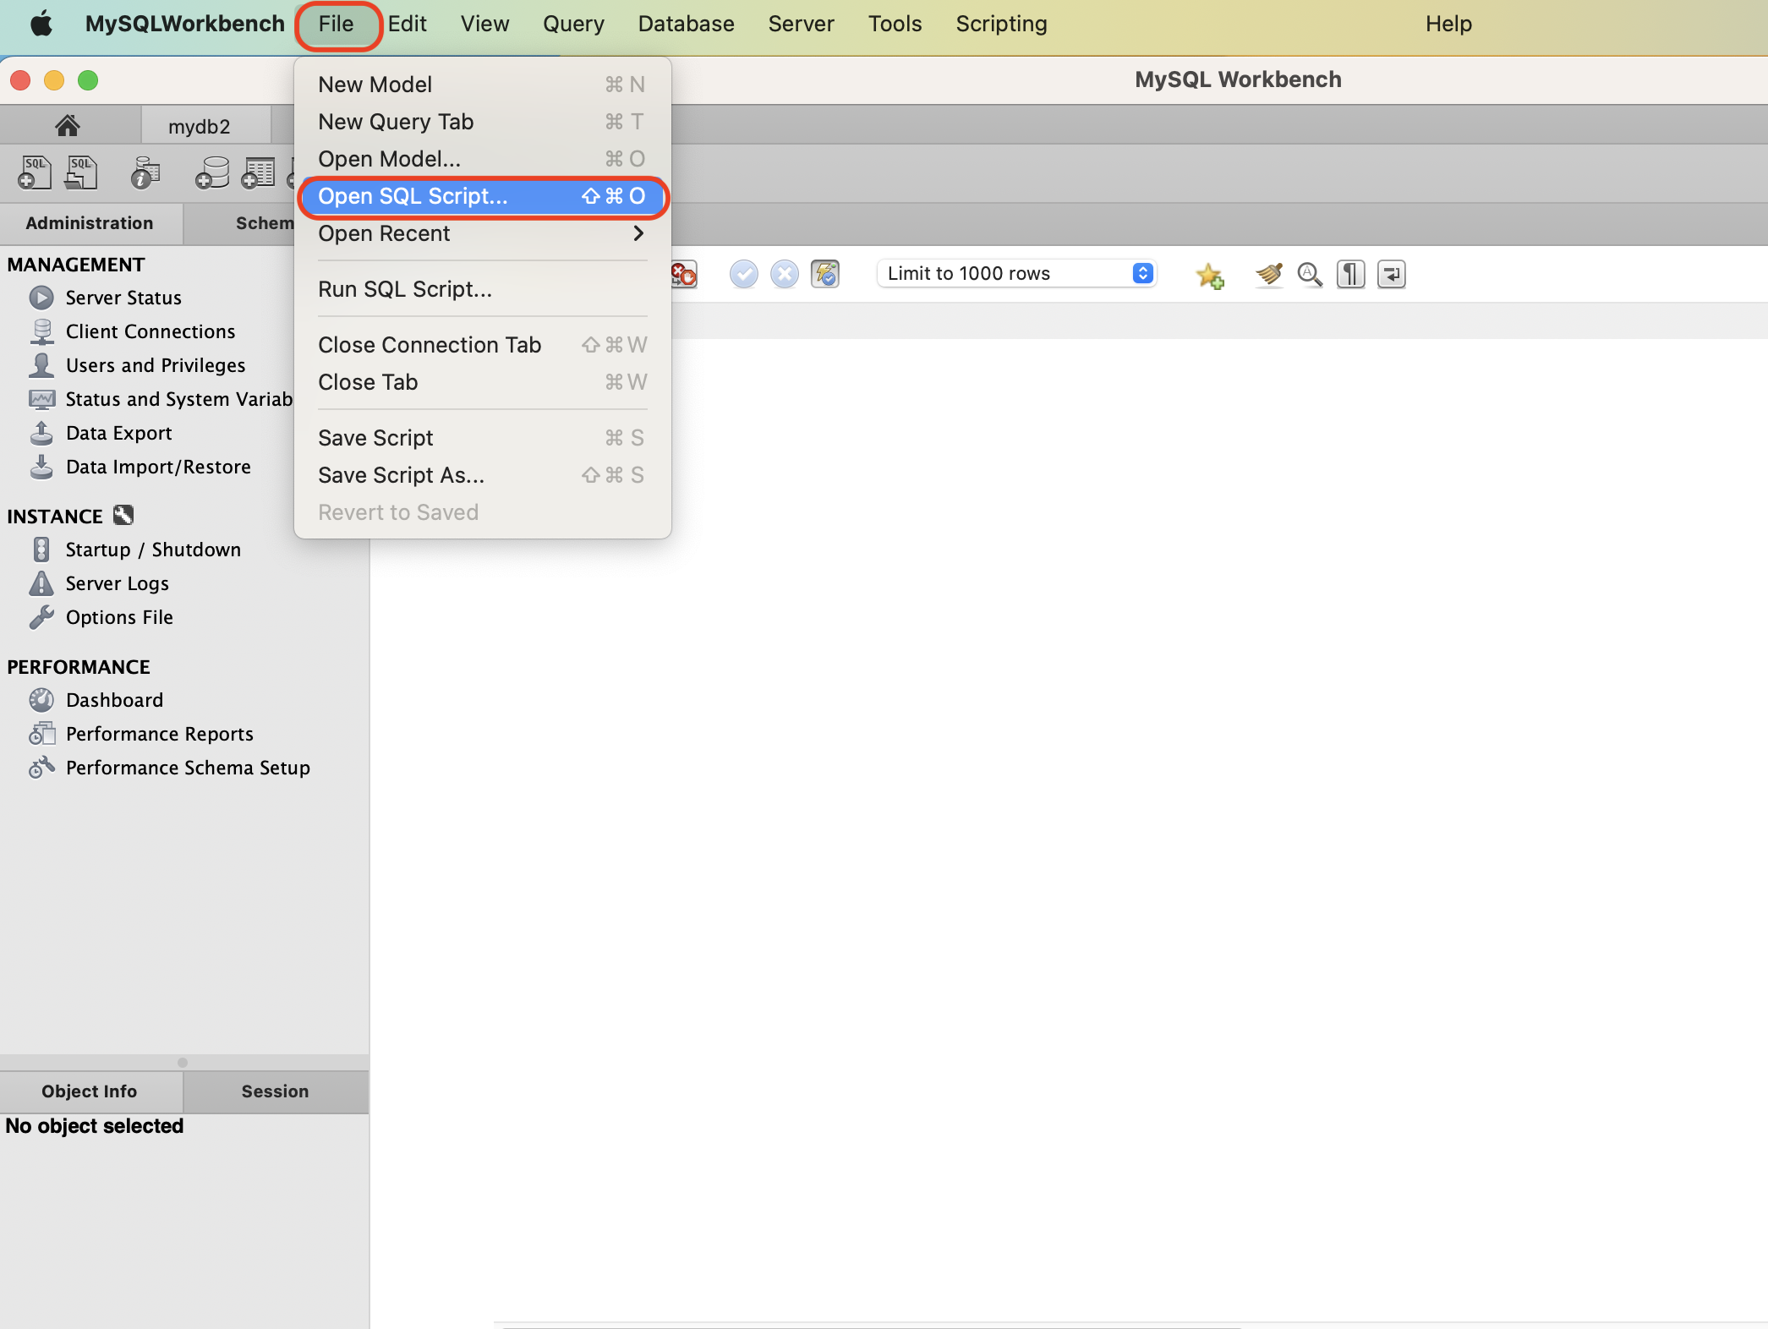Open the schema inspector info icon

(145, 173)
